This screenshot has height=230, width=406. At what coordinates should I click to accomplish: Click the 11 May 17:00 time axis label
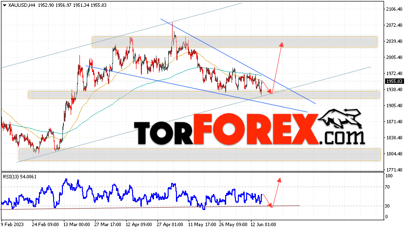click(201, 224)
